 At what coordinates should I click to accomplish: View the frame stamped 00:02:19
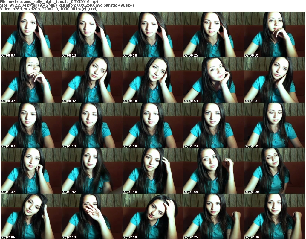(153, 216)
